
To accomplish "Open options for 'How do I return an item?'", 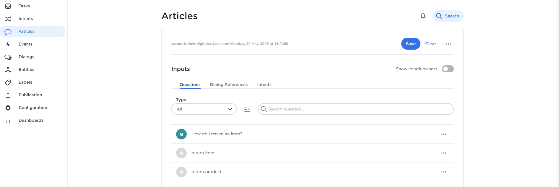I will 443,134.
